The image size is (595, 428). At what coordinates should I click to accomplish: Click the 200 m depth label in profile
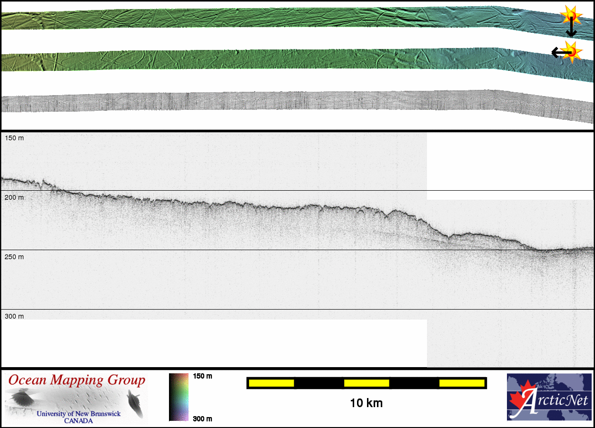[14, 197]
